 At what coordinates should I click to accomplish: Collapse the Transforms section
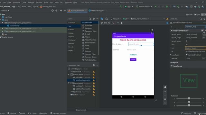pyautogui.click(x=171, y=66)
